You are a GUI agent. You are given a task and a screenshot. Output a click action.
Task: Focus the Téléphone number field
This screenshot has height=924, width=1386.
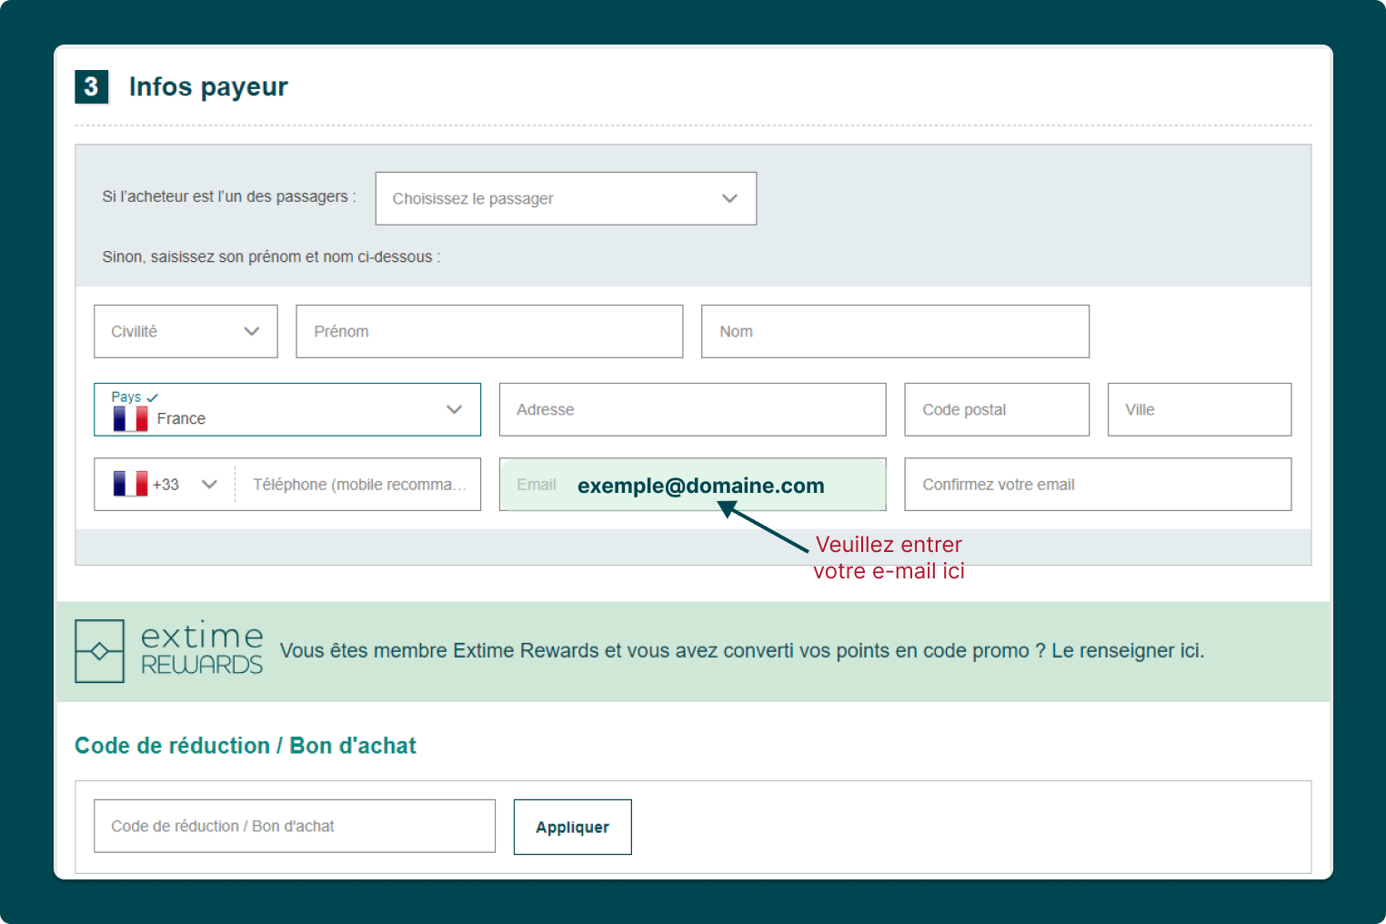tap(358, 484)
